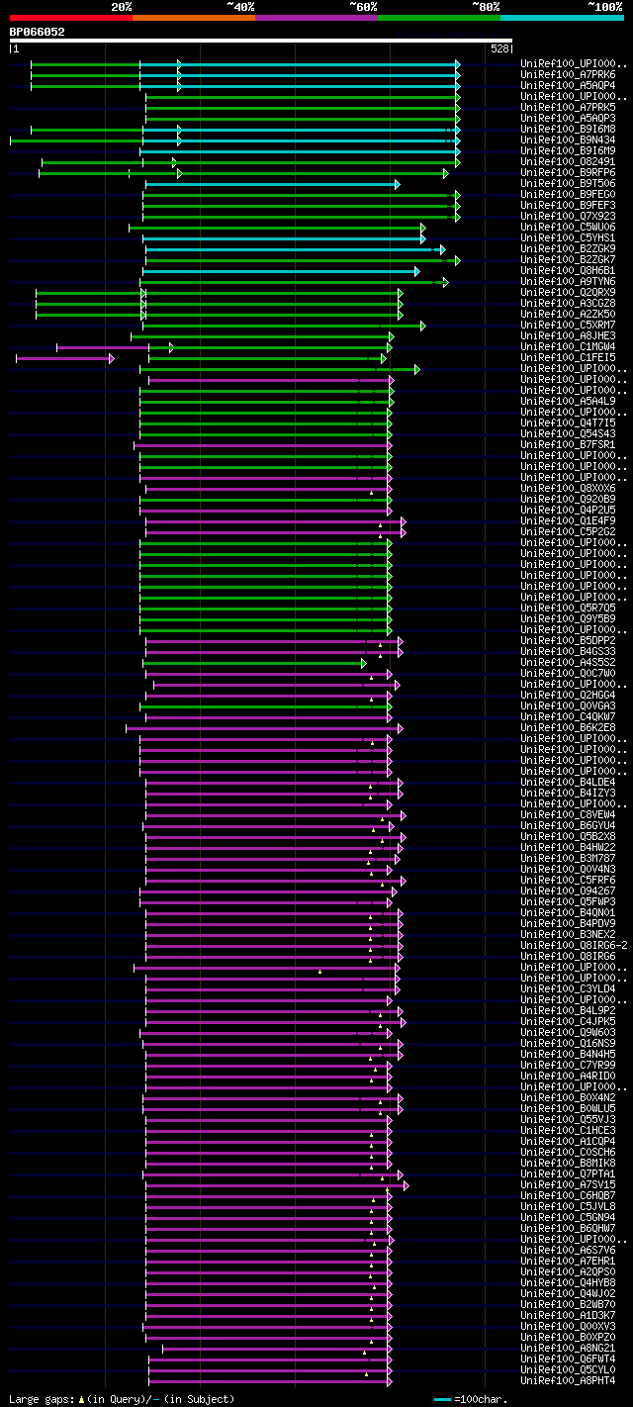Screen dimensions: 633x1407
Task: Click the cyan alignment bar for UniRef100_Q8H6B1
Action: click(281, 271)
